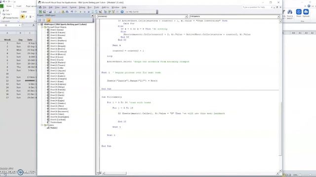316x177 pixels.
Task: Open the Window menu
Action: click(116, 7)
